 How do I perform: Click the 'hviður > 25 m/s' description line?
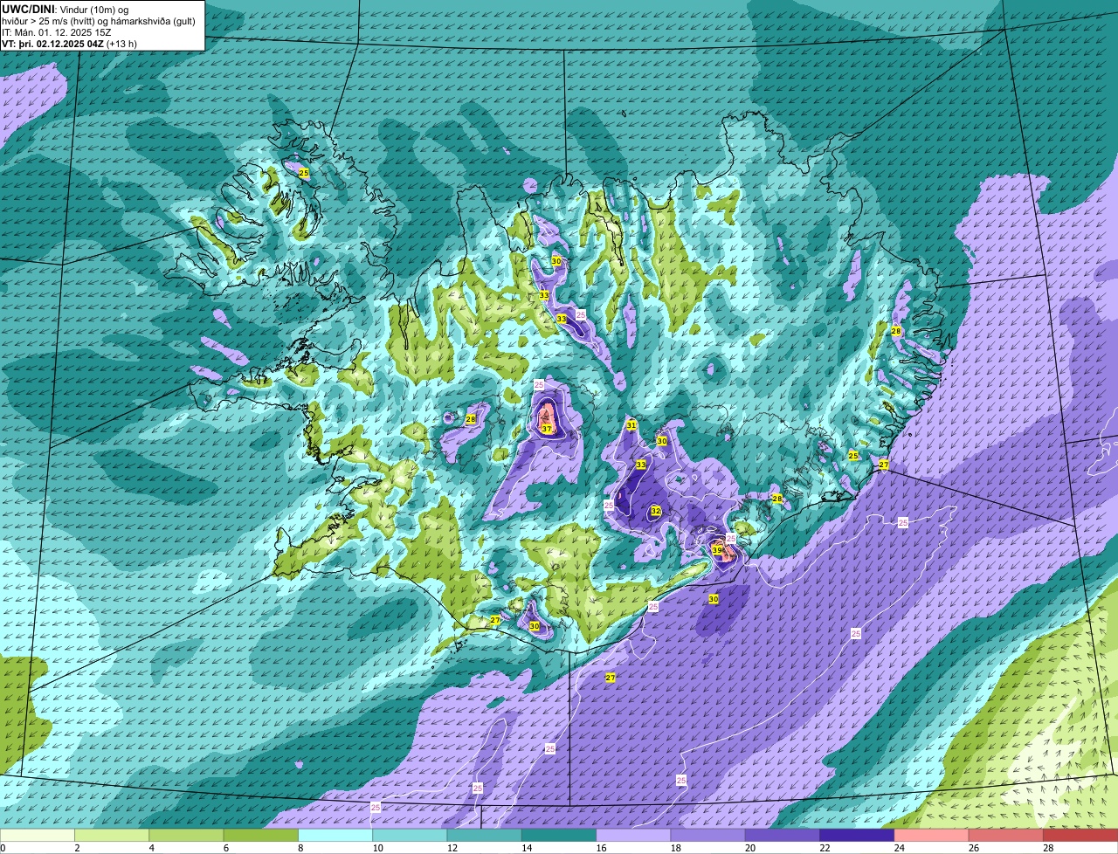[x=99, y=21]
